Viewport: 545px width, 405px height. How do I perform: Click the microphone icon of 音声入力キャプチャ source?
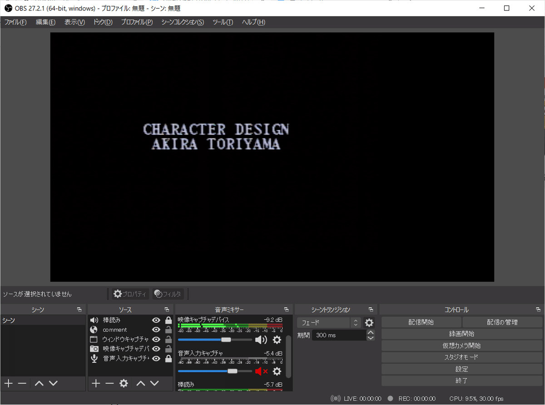[94, 358]
